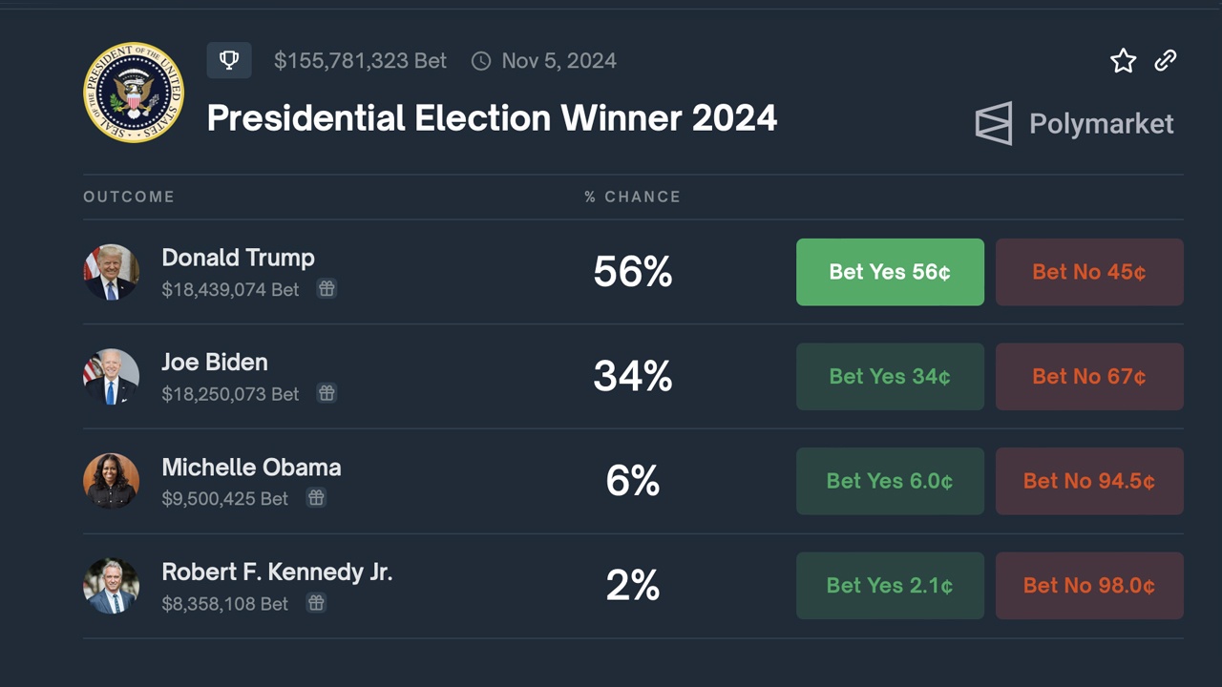Click the gift icon on Robert F. Kennedy Jr.'s row
This screenshot has height=687, width=1222.
coord(316,602)
